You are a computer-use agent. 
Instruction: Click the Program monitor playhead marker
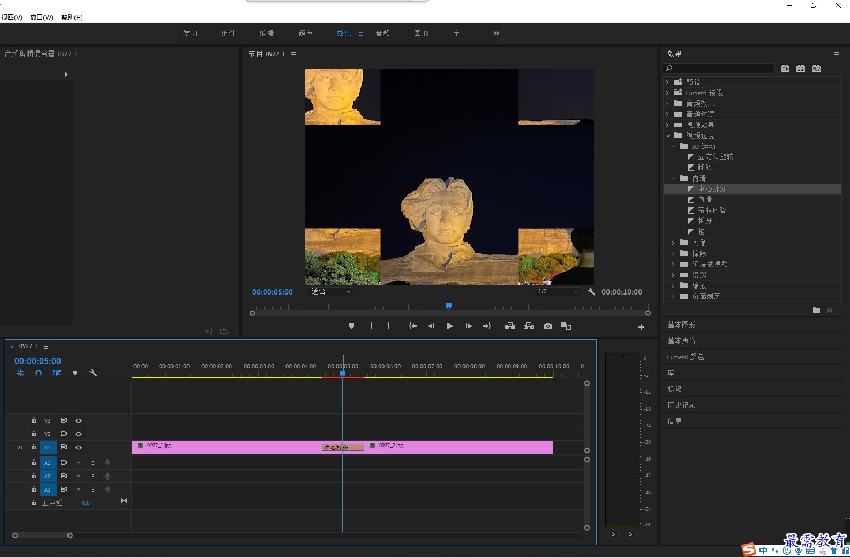click(x=449, y=306)
